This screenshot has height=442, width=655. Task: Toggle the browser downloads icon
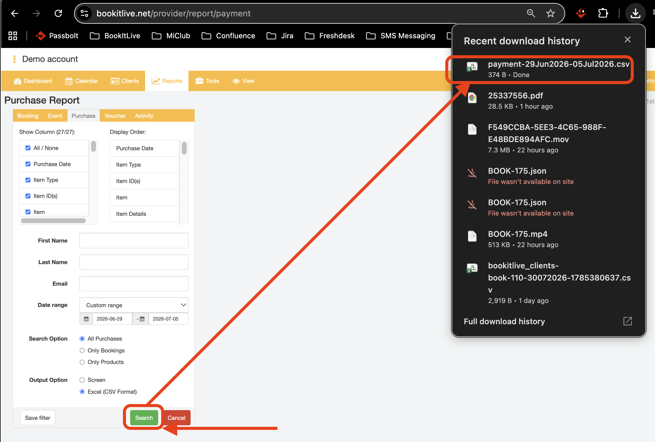tap(635, 13)
